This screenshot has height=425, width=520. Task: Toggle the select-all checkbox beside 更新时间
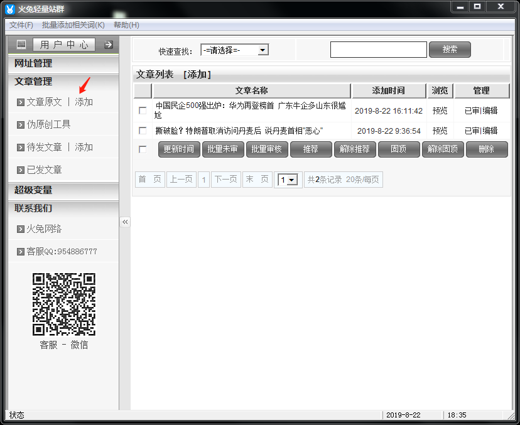pyautogui.click(x=143, y=149)
